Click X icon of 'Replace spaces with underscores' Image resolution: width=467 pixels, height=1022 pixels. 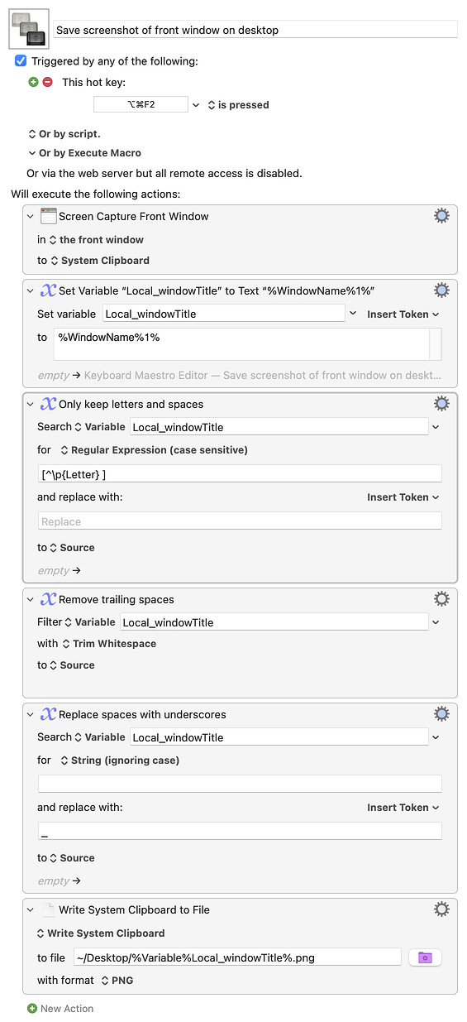pos(49,714)
